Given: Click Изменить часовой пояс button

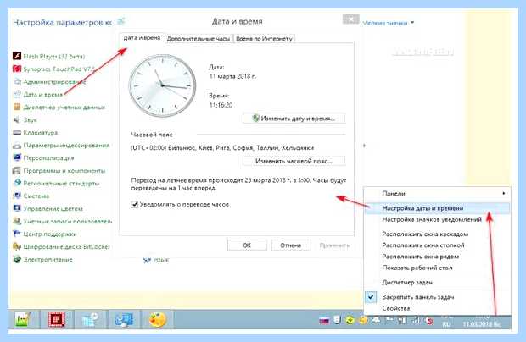Looking at the screenshot, I should pyautogui.click(x=294, y=161).
